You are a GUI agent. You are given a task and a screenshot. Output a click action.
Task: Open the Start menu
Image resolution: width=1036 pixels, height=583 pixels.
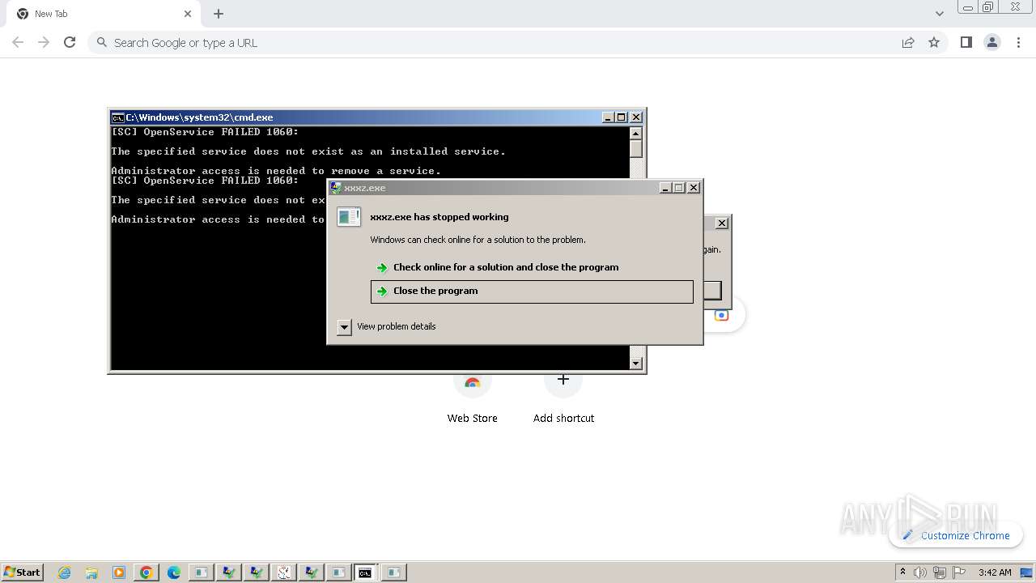pos(22,572)
